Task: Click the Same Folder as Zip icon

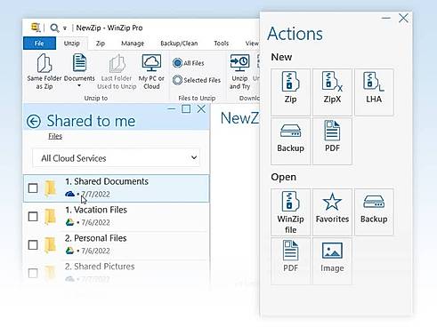Action: coord(45,63)
